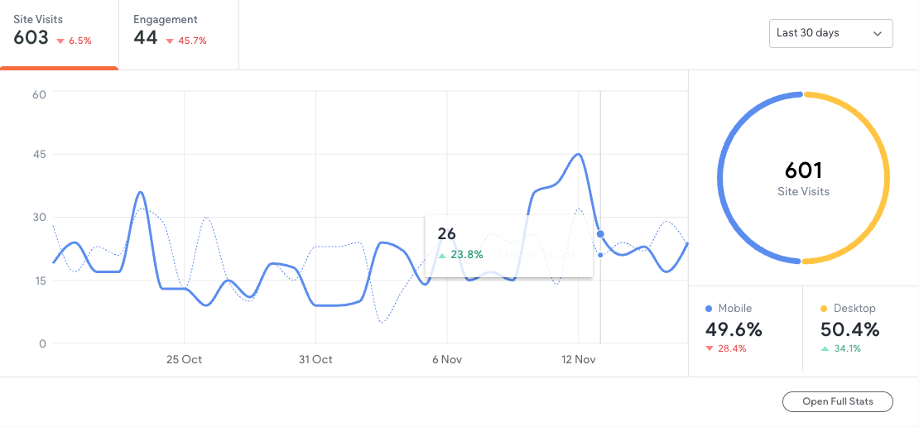919x427 pixels.
Task: Click the highlighted blue data point on the chart
Action: (600, 233)
